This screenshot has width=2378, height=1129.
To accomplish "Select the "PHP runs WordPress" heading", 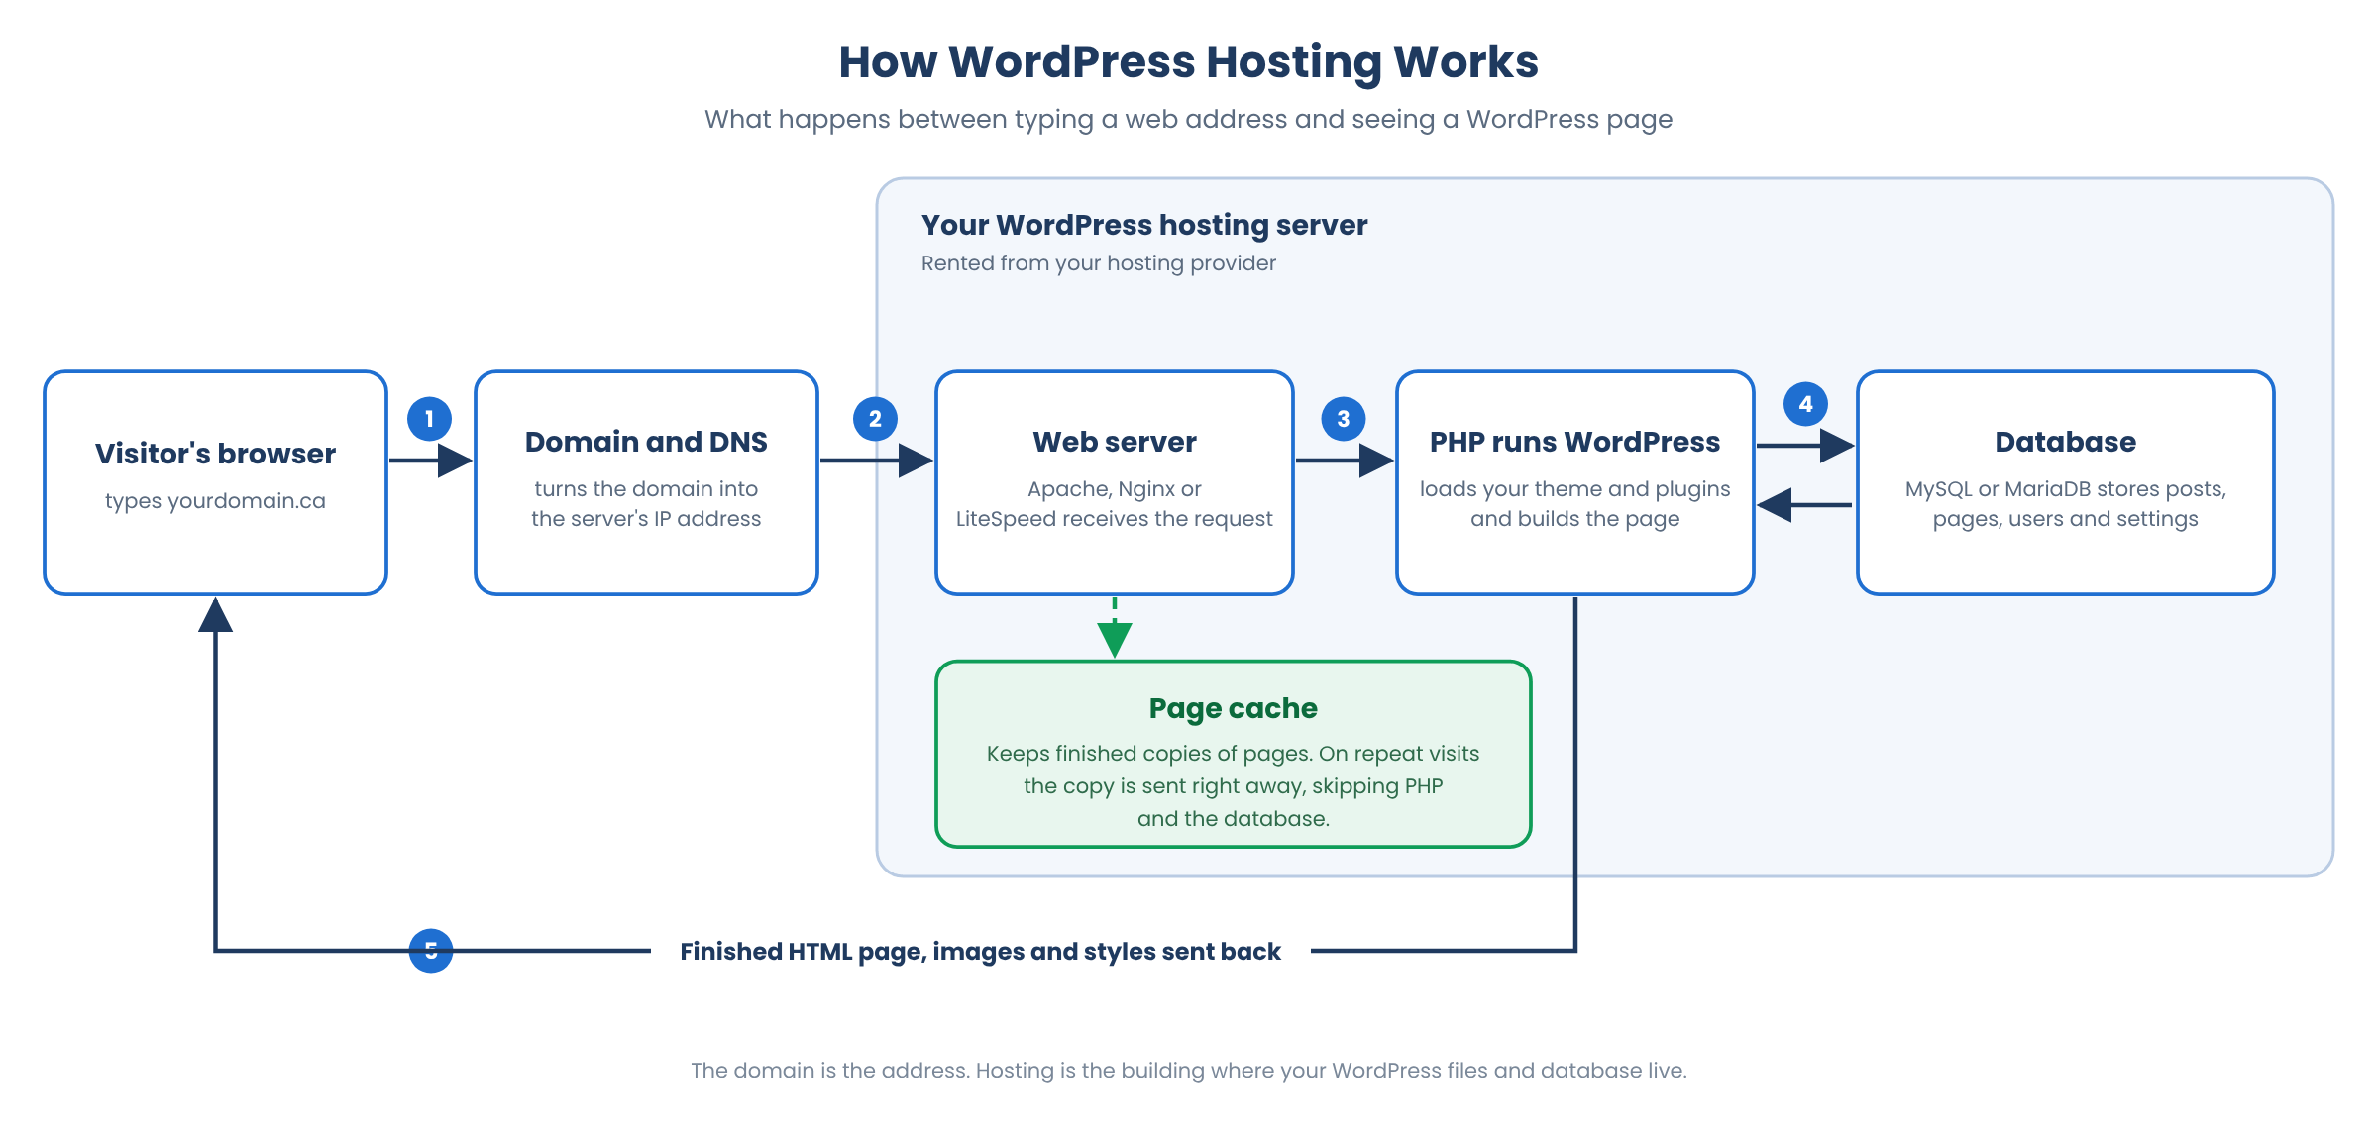I will [x=1574, y=442].
